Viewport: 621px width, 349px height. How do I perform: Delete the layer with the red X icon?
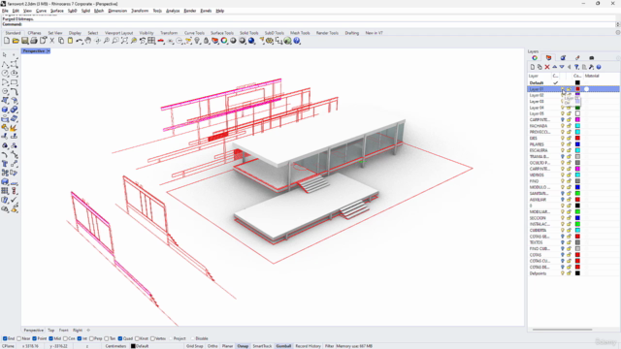[x=547, y=67]
